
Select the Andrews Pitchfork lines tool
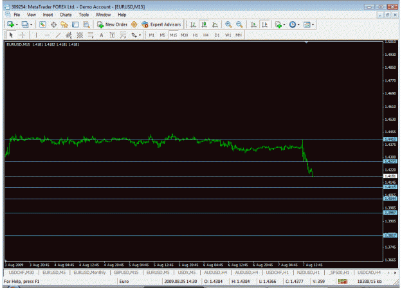(123, 35)
